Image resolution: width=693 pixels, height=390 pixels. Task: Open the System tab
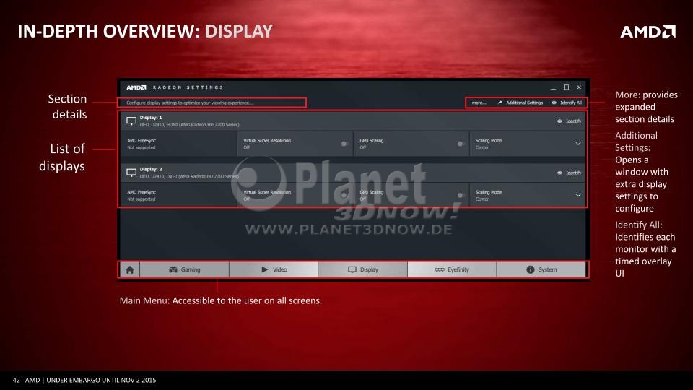pyautogui.click(x=541, y=269)
